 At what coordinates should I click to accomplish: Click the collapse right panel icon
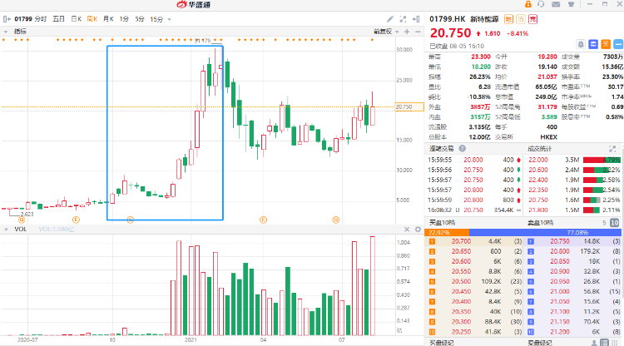416,19
